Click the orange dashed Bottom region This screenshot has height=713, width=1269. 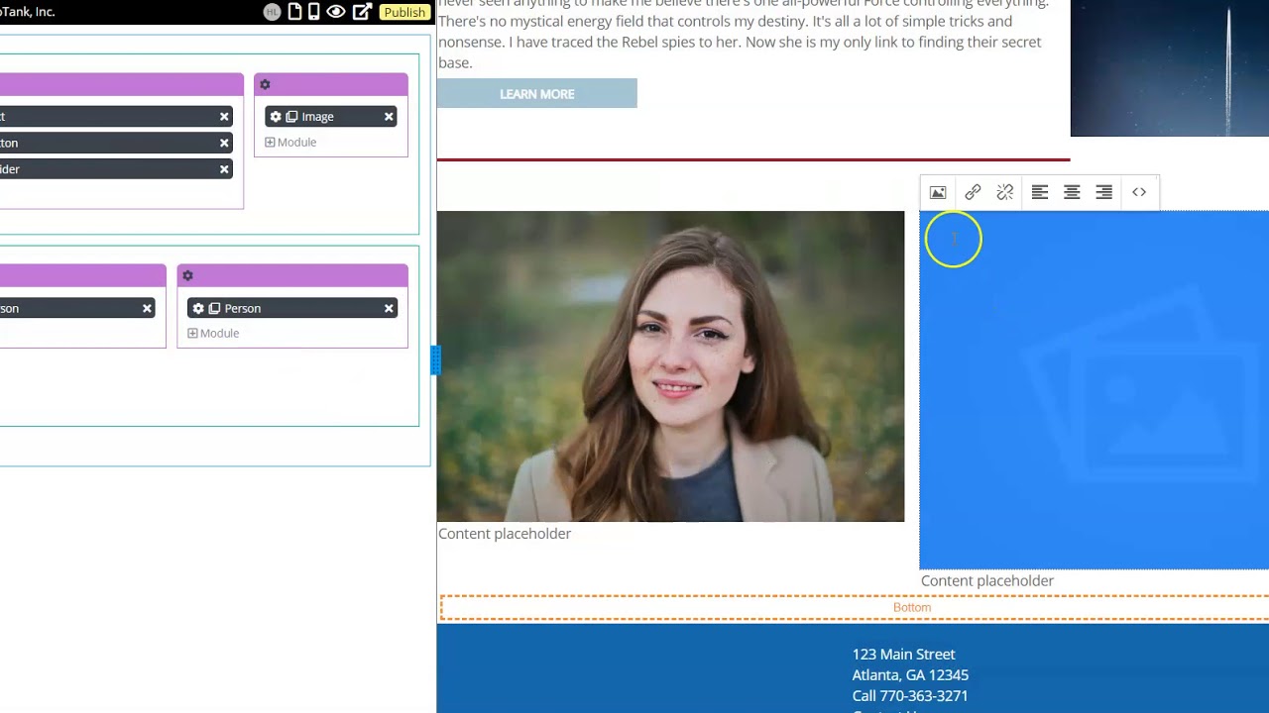pyautogui.click(x=854, y=608)
